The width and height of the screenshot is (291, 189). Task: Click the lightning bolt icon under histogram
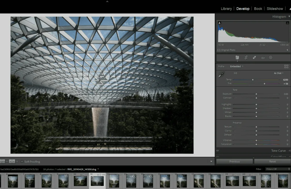pyautogui.click(x=288, y=50)
